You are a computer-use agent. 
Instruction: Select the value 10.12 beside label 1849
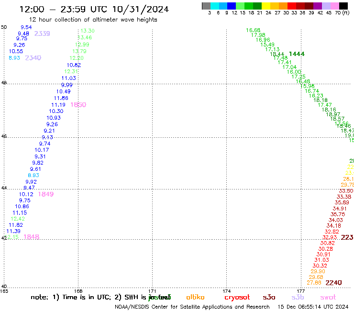click(x=26, y=194)
